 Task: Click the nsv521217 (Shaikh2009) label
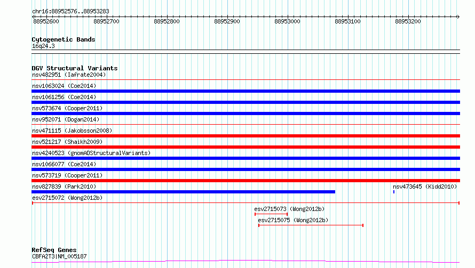point(67,142)
